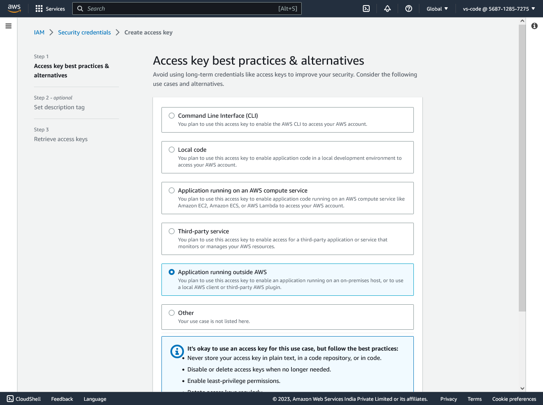Choose the Local code radio option
Viewport: 543px width, 405px height.
point(172,150)
